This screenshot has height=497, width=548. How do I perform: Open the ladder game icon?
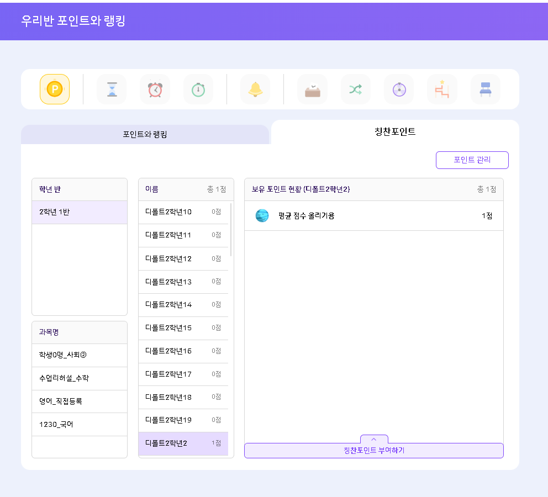tap(442, 89)
